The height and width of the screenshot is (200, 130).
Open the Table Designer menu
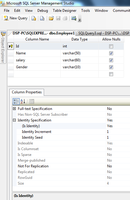point(65,11)
